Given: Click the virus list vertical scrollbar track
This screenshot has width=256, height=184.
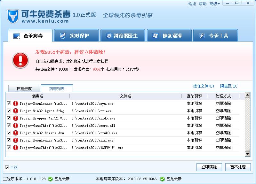Looking at the screenshot, I should pos(248,123).
